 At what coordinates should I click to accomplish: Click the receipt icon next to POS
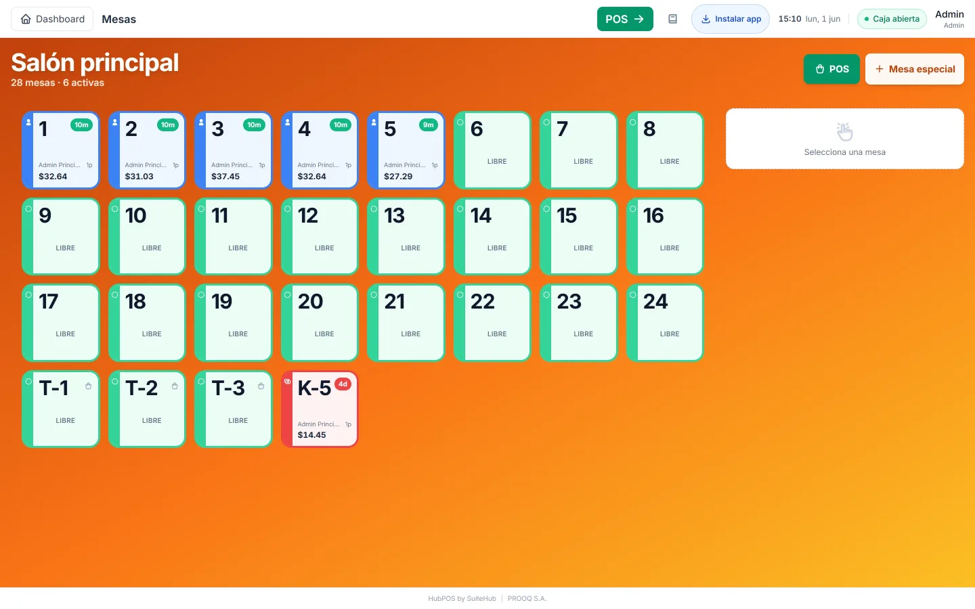tap(672, 19)
